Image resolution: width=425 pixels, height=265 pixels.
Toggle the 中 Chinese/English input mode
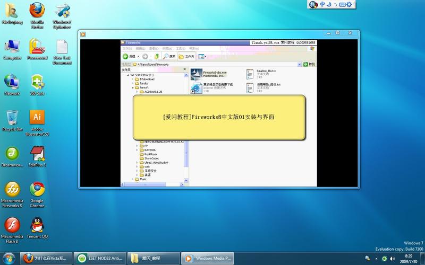tap(322, 4)
